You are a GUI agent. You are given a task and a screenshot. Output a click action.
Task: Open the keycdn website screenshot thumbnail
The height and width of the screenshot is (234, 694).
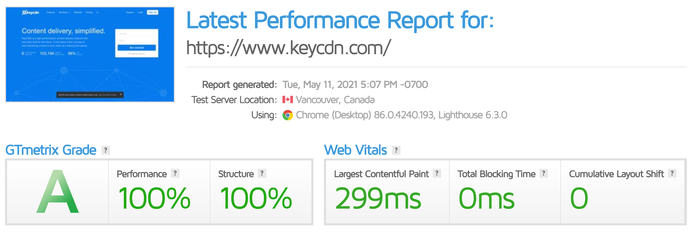[x=90, y=54]
